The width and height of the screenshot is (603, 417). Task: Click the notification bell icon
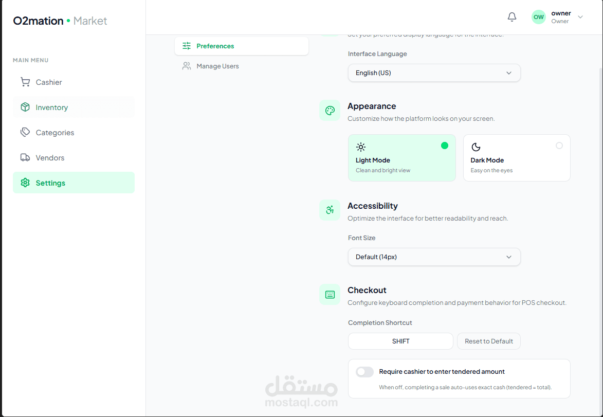click(x=511, y=17)
